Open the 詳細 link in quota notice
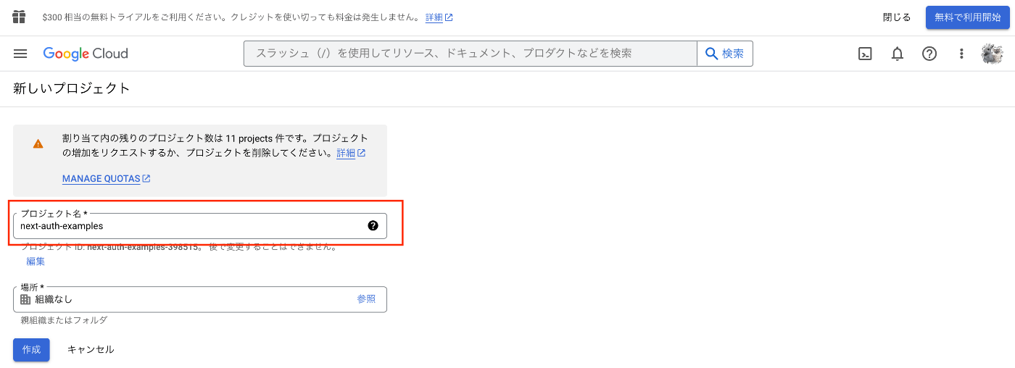The image size is (1015, 368). click(351, 154)
